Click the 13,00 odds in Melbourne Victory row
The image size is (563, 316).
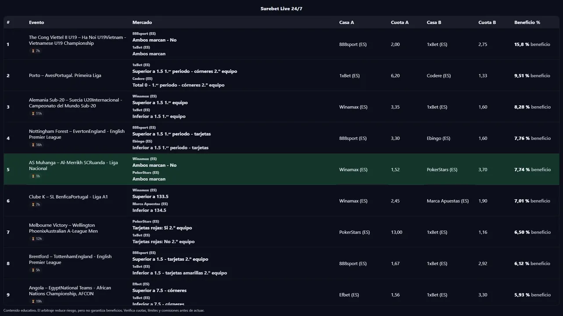pos(396,232)
